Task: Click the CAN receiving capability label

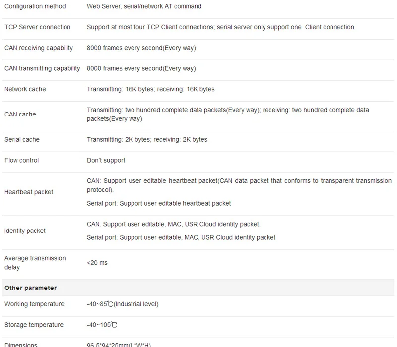Action: tap(39, 48)
